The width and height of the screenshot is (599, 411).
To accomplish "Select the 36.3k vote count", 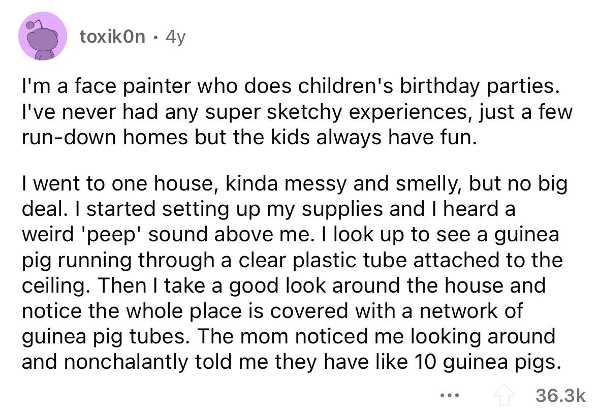I will tap(560, 396).
